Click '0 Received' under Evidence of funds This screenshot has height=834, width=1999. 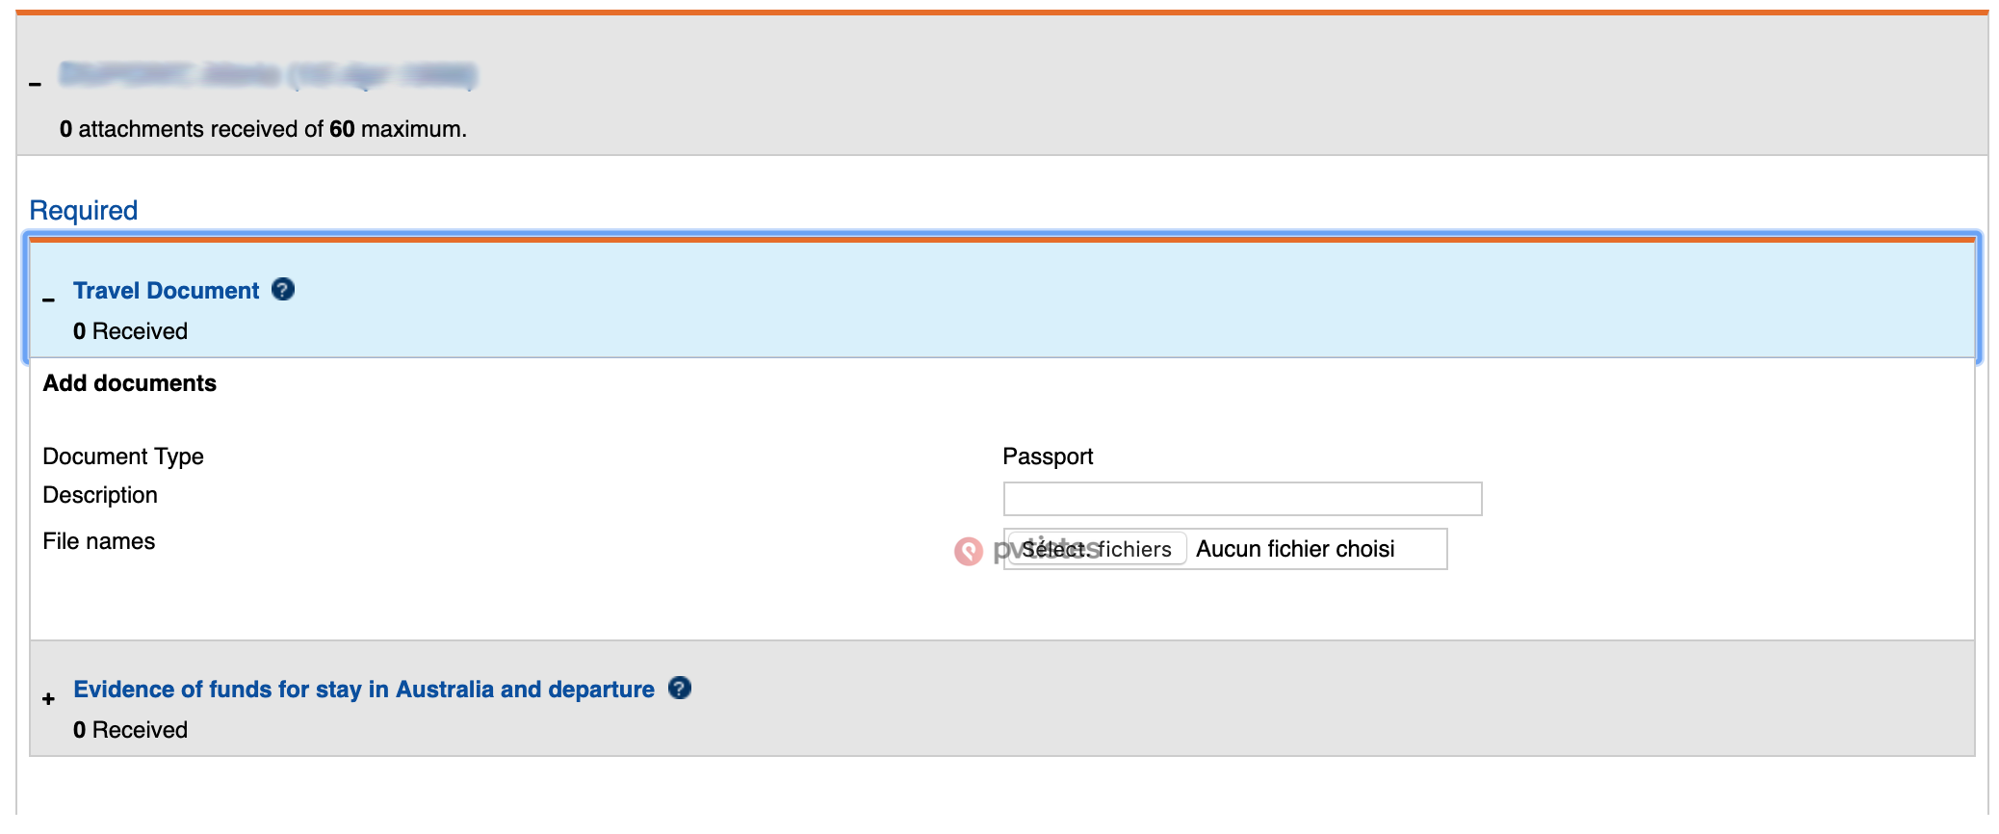[130, 730]
